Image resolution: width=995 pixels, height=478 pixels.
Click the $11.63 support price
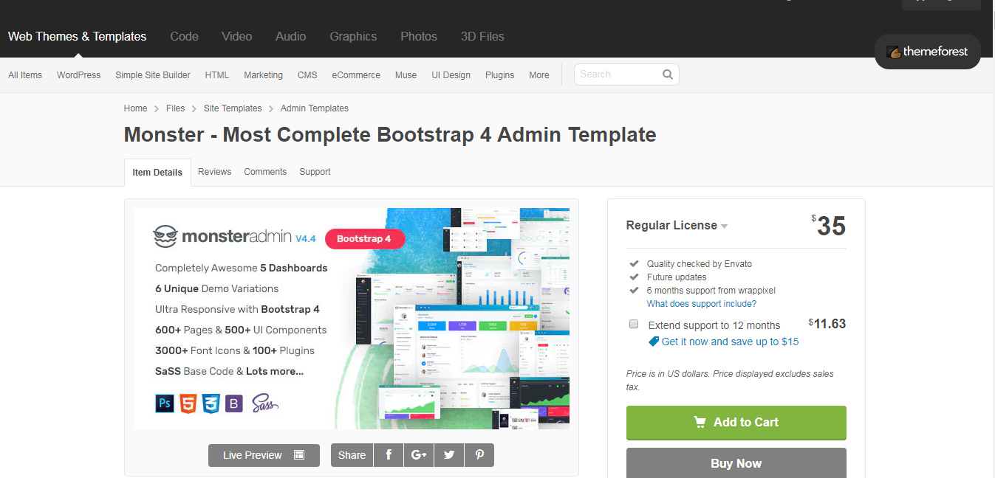(x=827, y=324)
